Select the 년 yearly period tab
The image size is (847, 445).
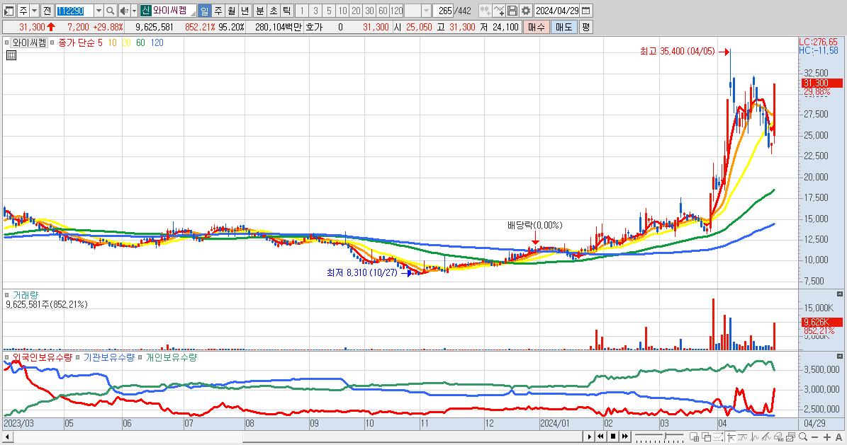[x=245, y=11]
